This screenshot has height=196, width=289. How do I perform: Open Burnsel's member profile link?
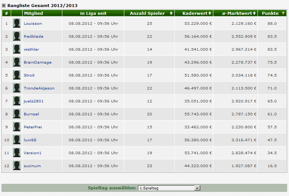tap(31, 114)
